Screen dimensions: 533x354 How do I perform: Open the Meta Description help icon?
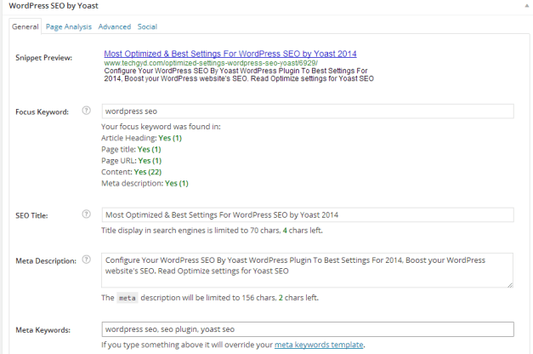87,260
